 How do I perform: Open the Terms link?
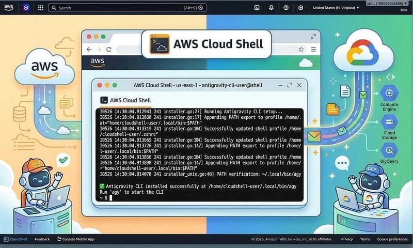click(365, 239)
